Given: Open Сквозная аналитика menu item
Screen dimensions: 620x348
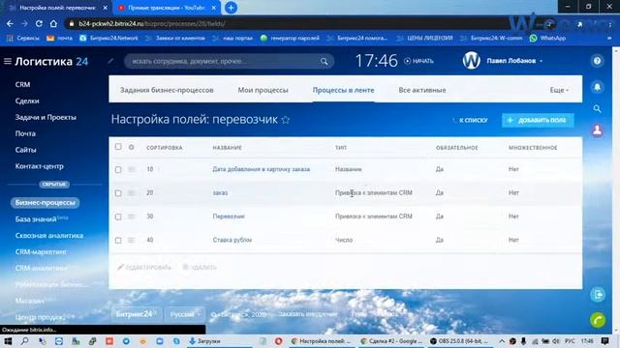Looking at the screenshot, I should (49, 235).
